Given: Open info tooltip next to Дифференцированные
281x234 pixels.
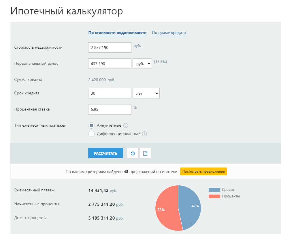Looking at the screenshot, I should [x=144, y=134].
